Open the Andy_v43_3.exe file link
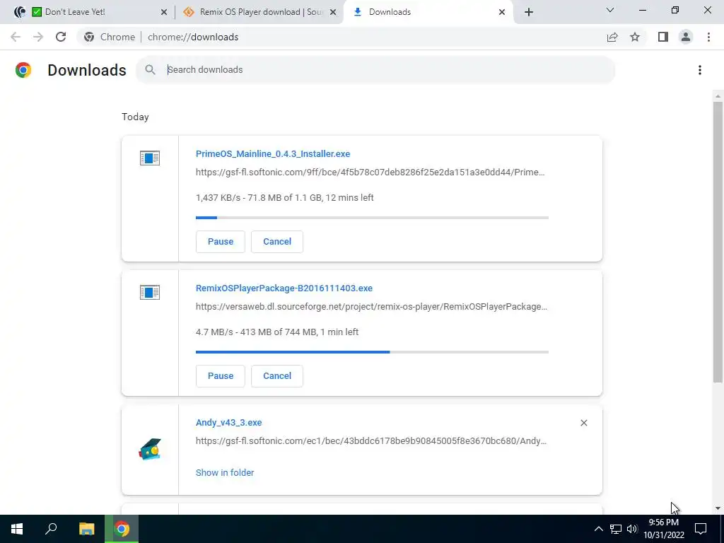The image size is (724, 543). (228, 423)
